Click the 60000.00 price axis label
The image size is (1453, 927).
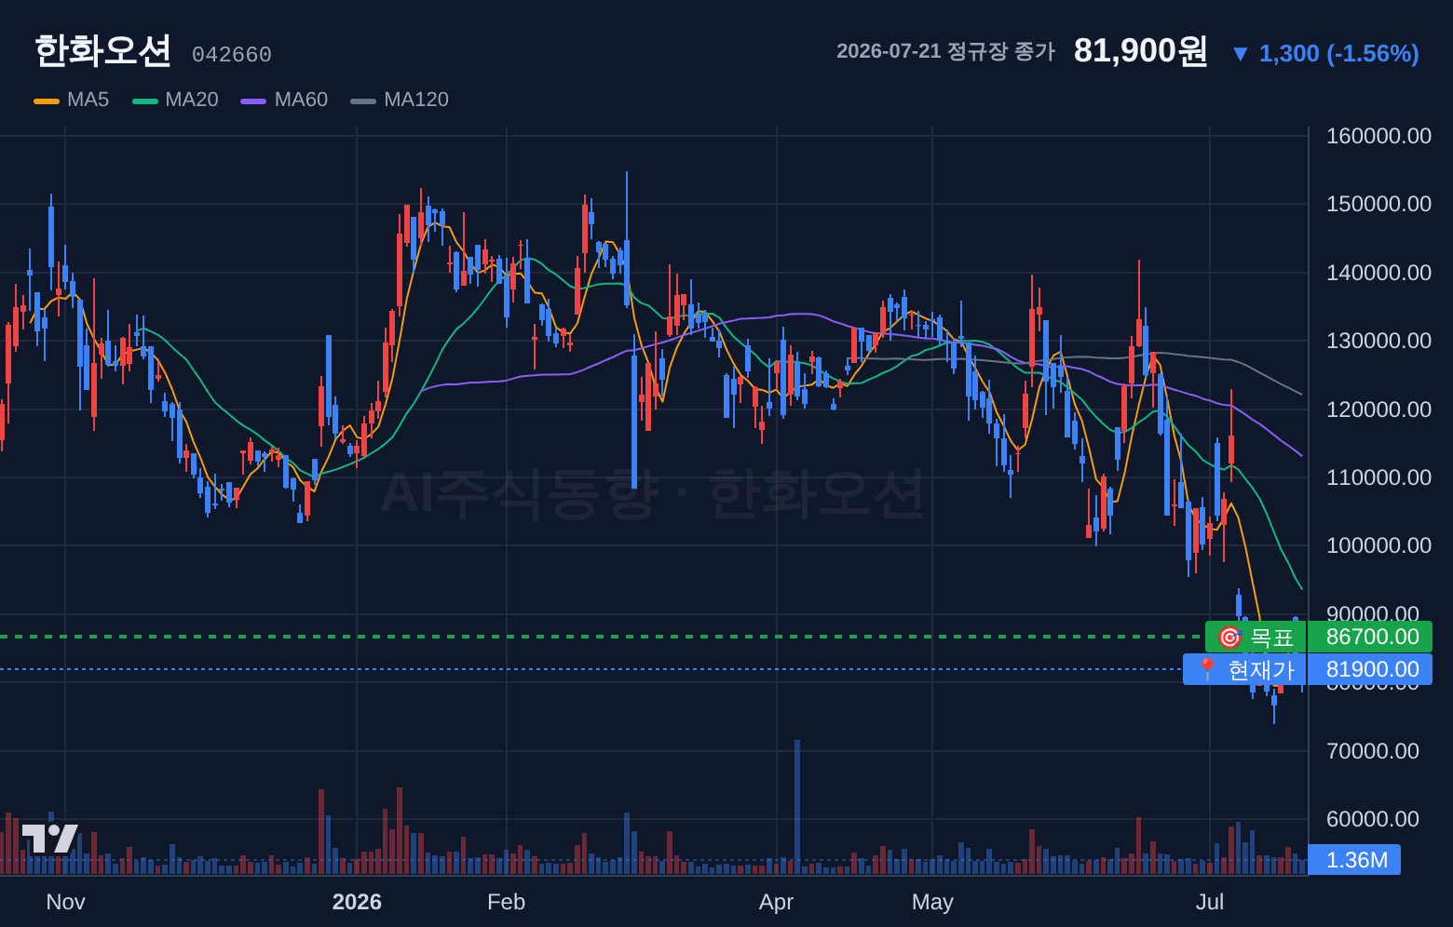point(1373,819)
